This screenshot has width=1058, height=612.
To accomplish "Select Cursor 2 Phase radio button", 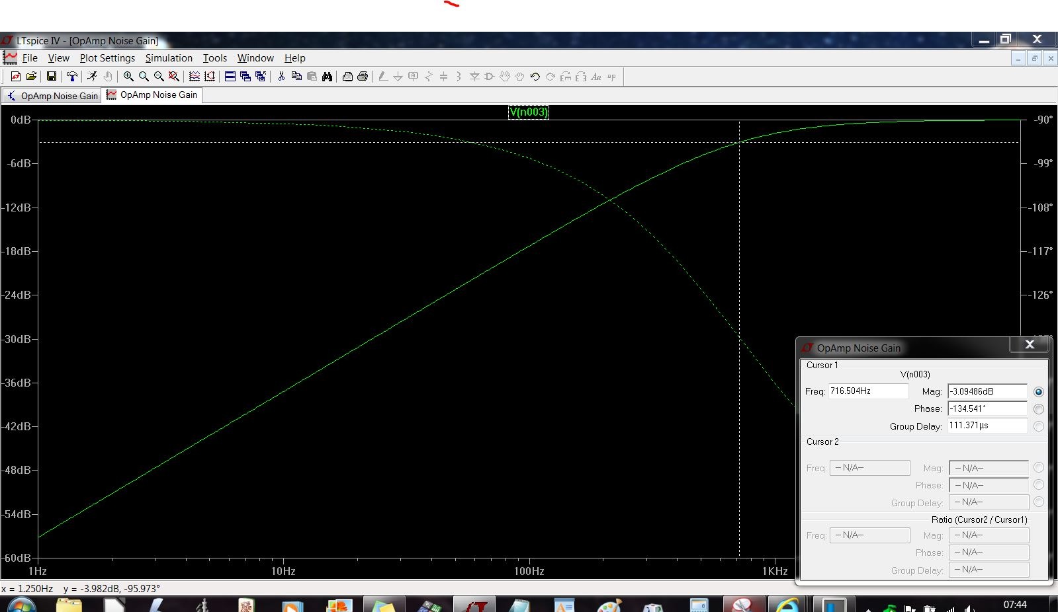I will coord(1039,485).
